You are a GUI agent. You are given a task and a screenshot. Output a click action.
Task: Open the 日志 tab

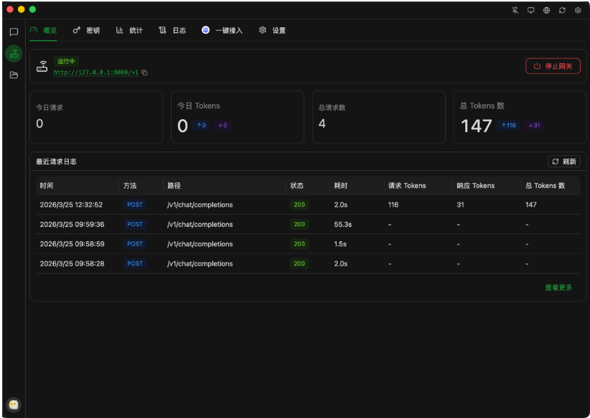(172, 30)
